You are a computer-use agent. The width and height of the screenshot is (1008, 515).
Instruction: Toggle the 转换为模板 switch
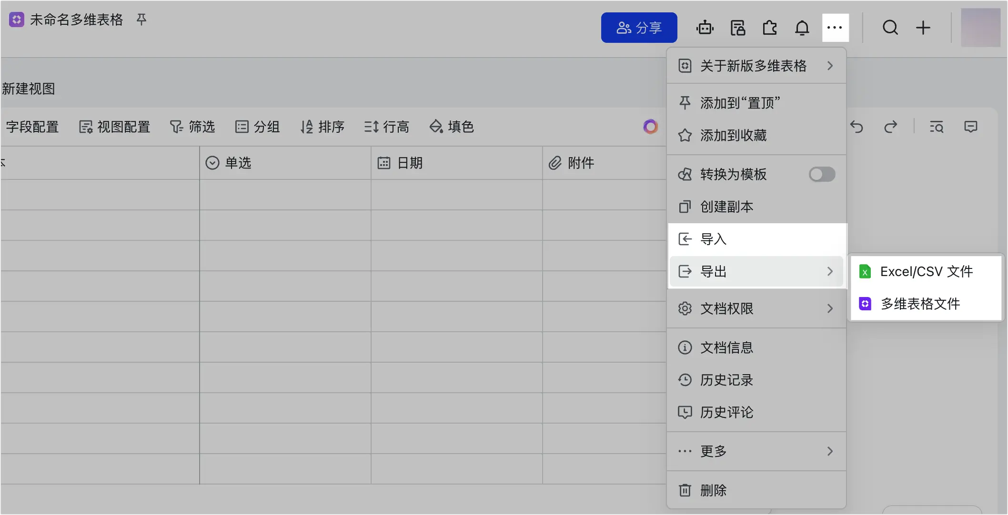point(822,174)
